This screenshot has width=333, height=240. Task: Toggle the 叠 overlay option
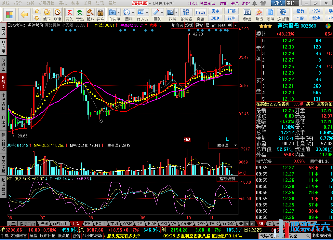click(x=207, y=25)
